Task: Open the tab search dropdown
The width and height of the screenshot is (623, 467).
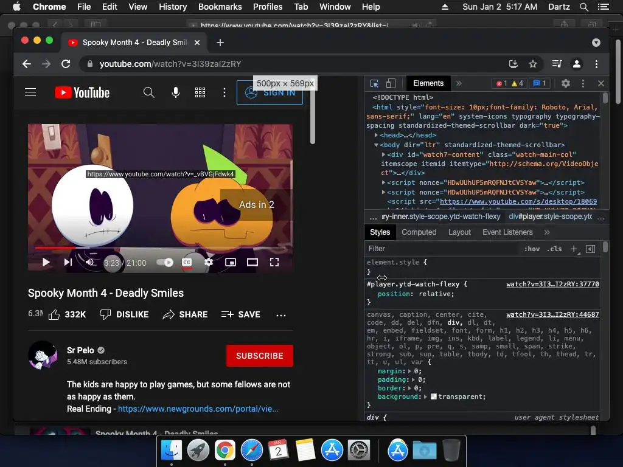Action: (x=596, y=43)
